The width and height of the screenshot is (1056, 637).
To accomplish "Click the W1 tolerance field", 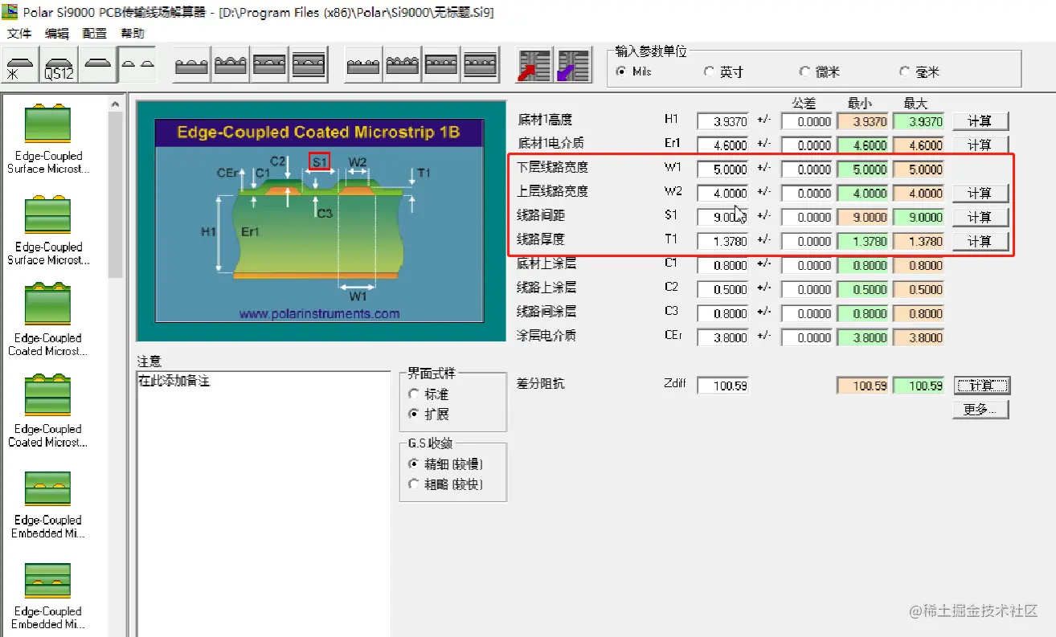I will click(807, 169).
